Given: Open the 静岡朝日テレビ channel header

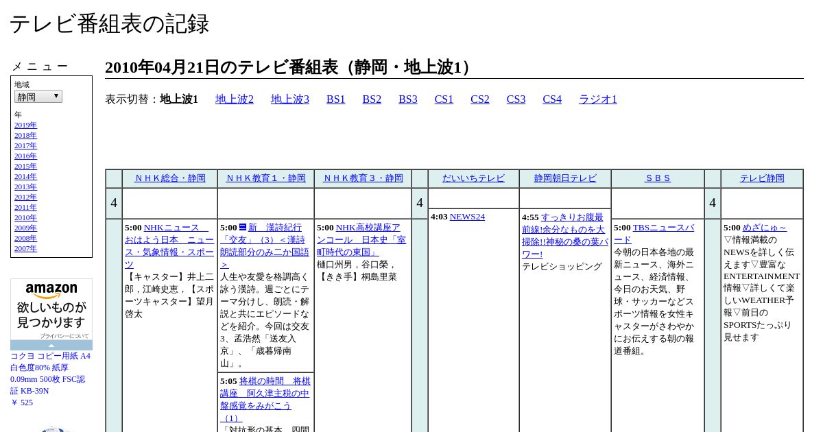Looking at the screenshot, I should click(x=565, y=178).
